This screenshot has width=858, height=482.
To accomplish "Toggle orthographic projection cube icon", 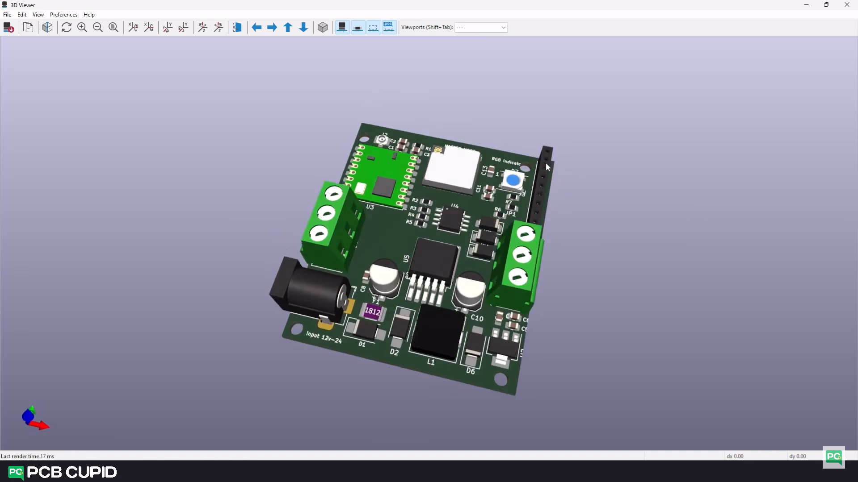I will point(323,28).
